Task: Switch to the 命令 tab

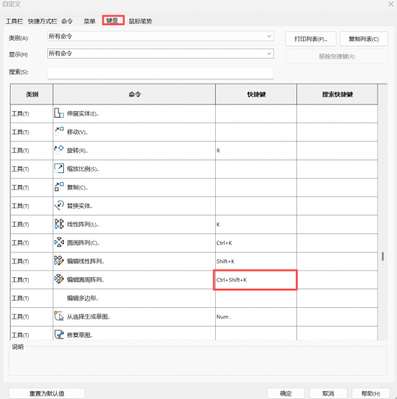Action: [67, 21]
